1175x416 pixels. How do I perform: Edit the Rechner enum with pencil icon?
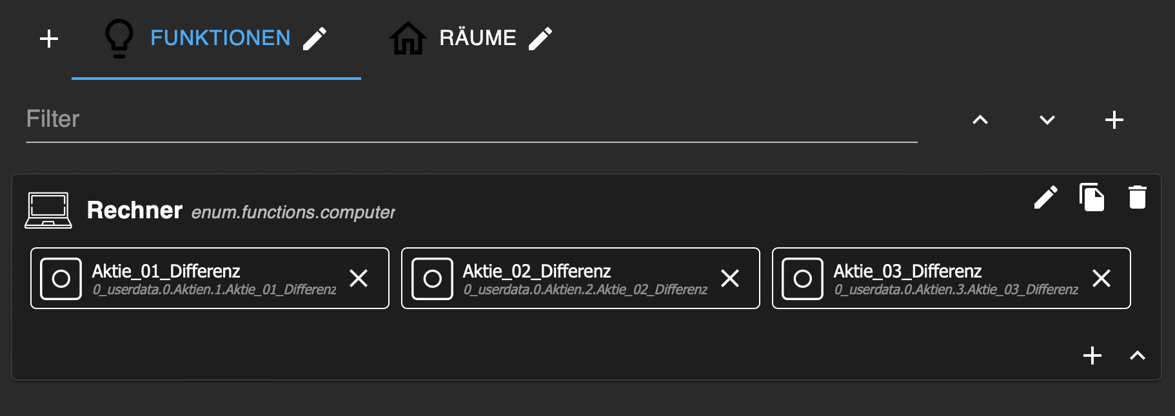click(1046, 197)
